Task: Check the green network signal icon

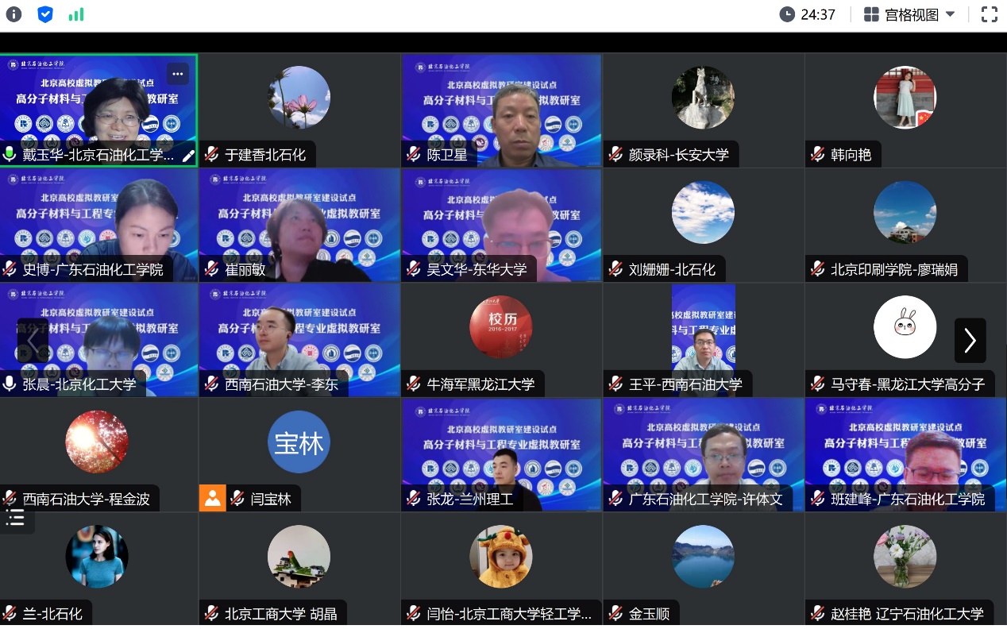Action: [76, 14]
